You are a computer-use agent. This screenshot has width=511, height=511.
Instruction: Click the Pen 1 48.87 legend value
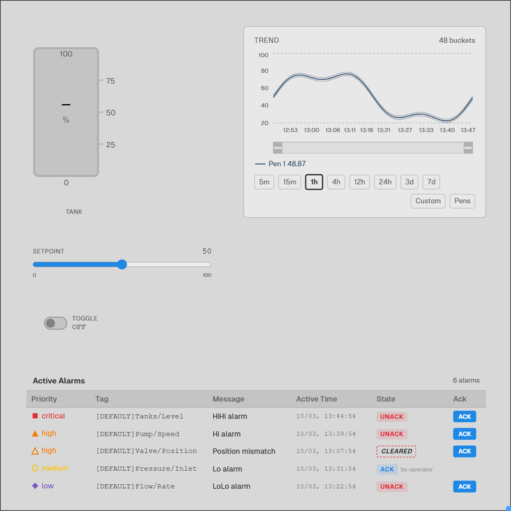click(x=287, y=164)
